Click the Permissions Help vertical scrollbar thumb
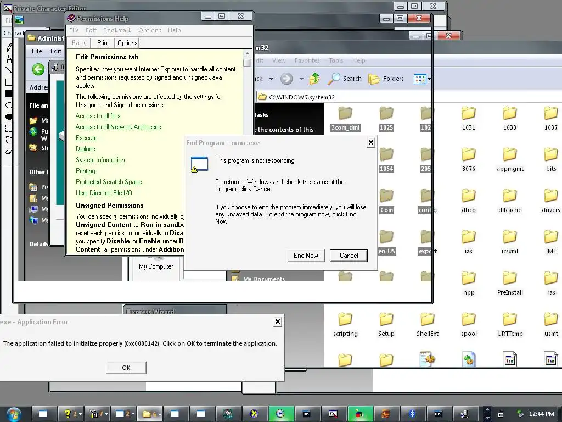 248,63
